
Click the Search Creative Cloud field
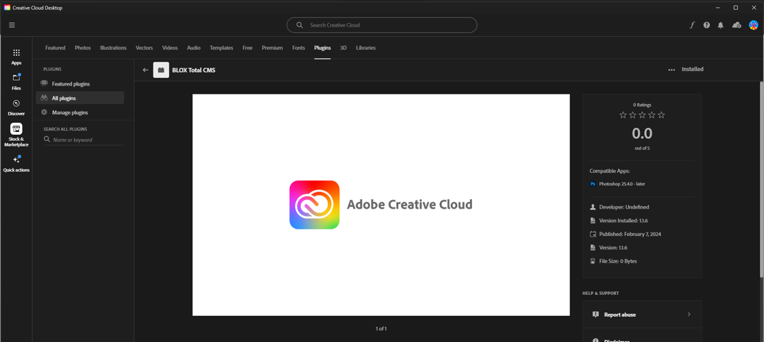click(382, 25)
